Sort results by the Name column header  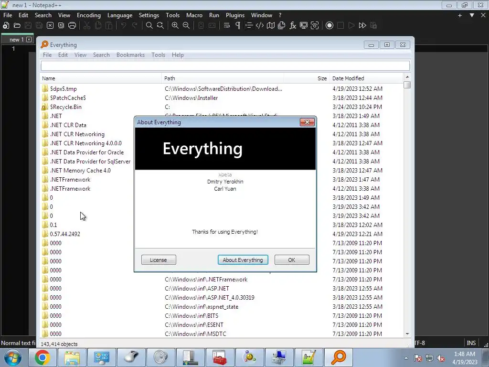(x=100, y=78)
